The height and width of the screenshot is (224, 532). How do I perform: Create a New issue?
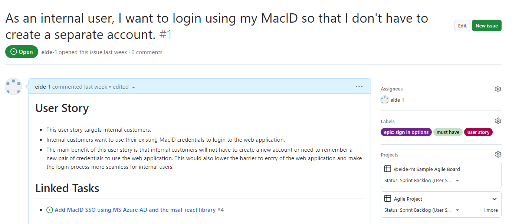pyautogui.click(x=486, y=26)
